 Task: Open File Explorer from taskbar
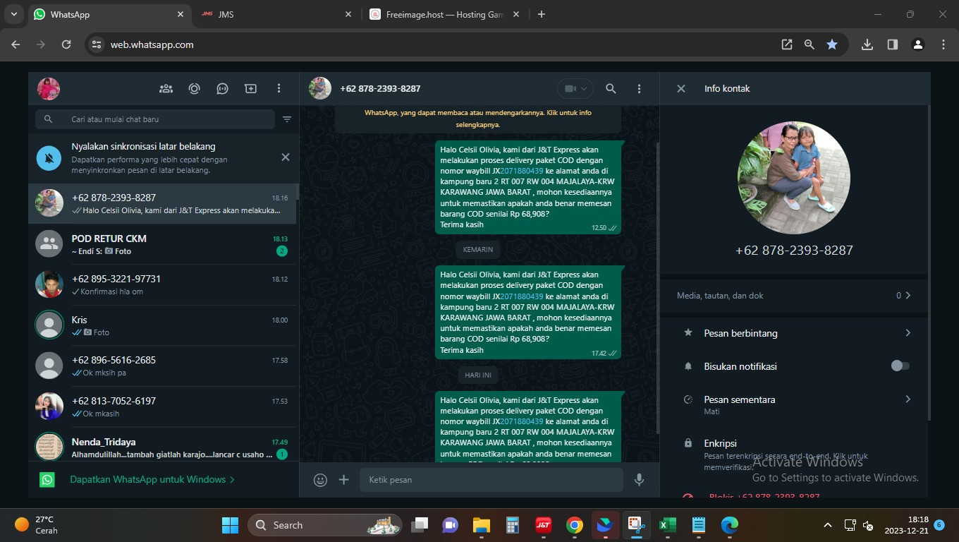click(x=481, y=525)
